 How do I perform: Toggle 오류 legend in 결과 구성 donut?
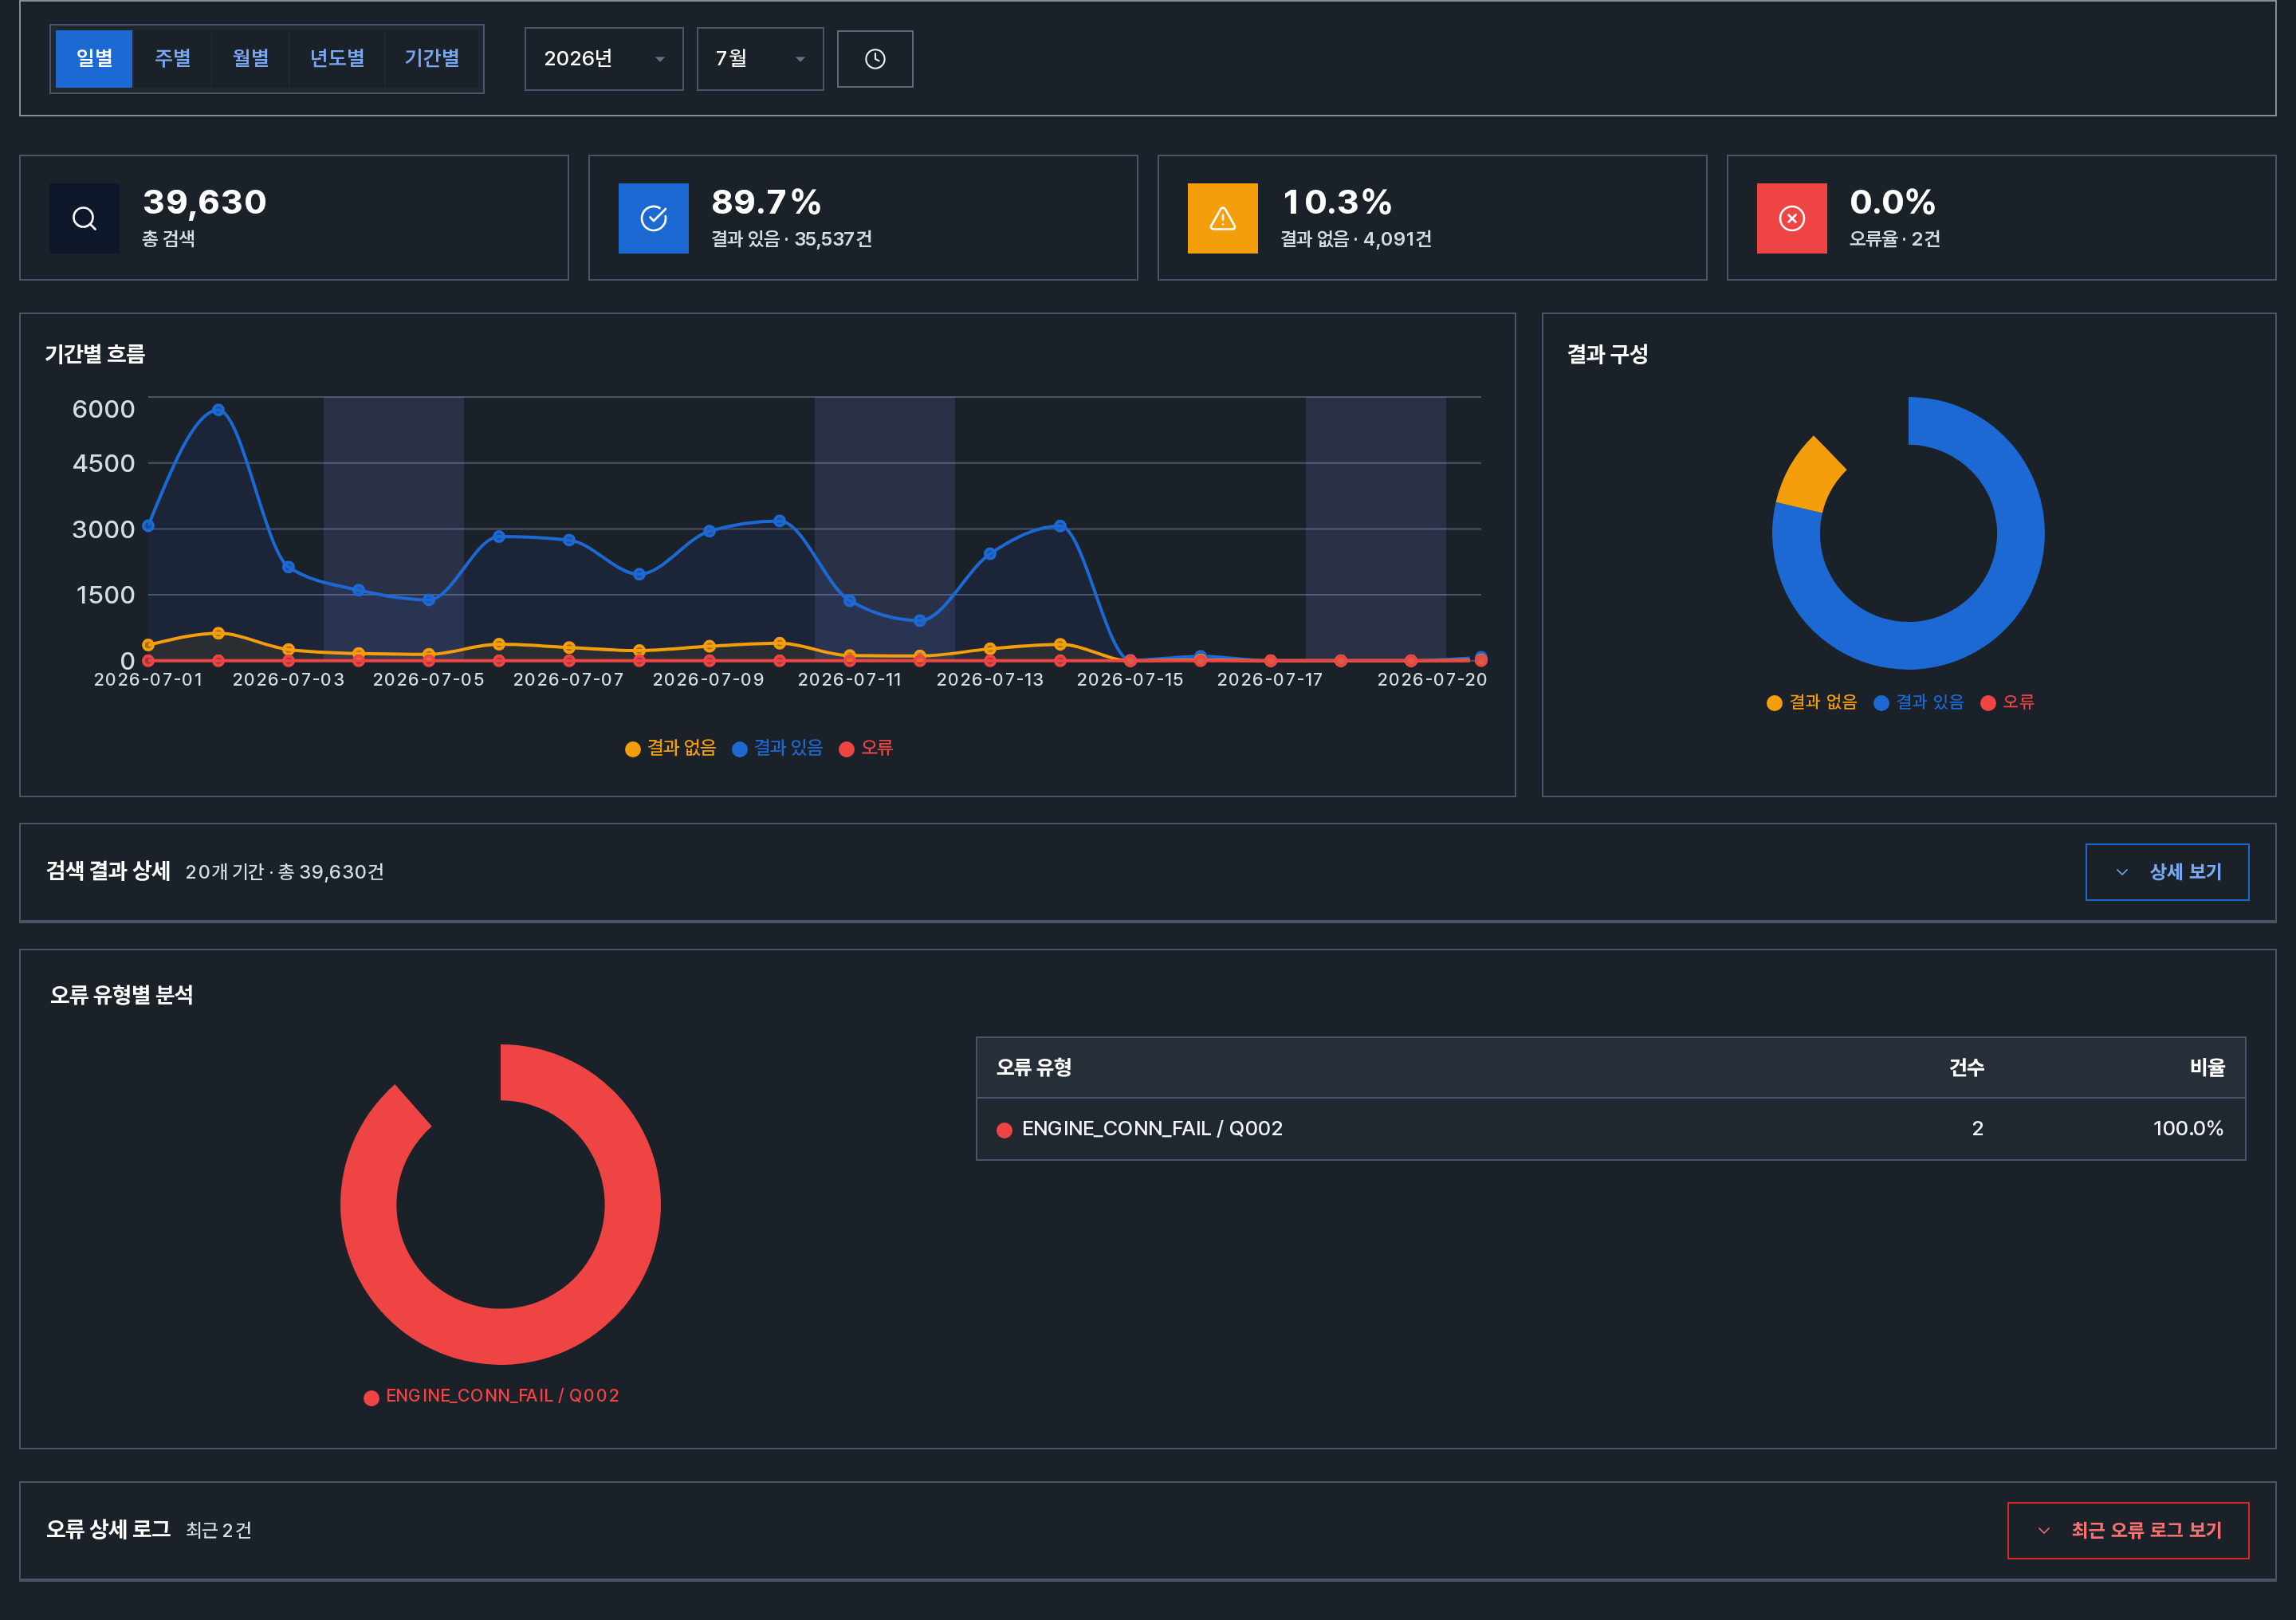tap(2008, 702)
